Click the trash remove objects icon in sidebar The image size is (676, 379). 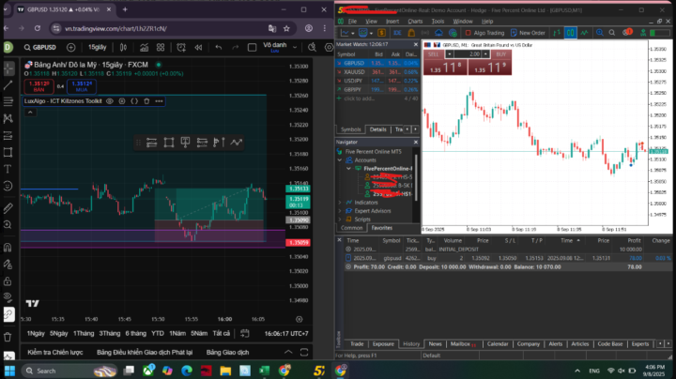[x=8, y=337]
